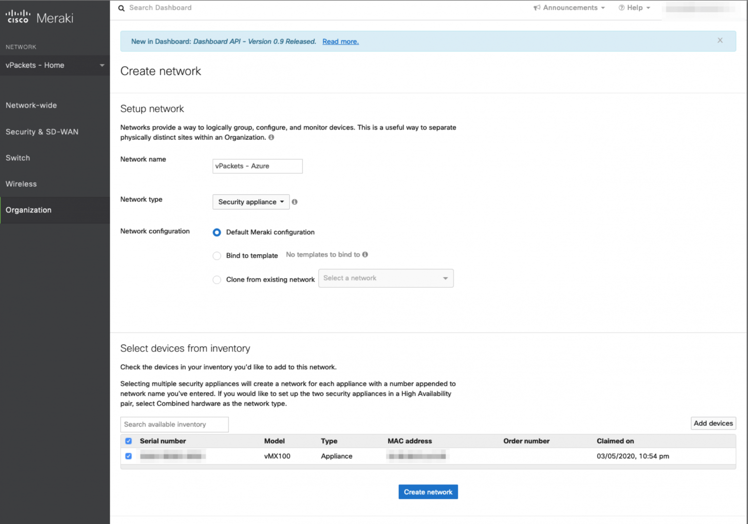This screenshot has height=524, width=748.
Task: Click the search magnifier icon
Action: click(x=121, y=8)
